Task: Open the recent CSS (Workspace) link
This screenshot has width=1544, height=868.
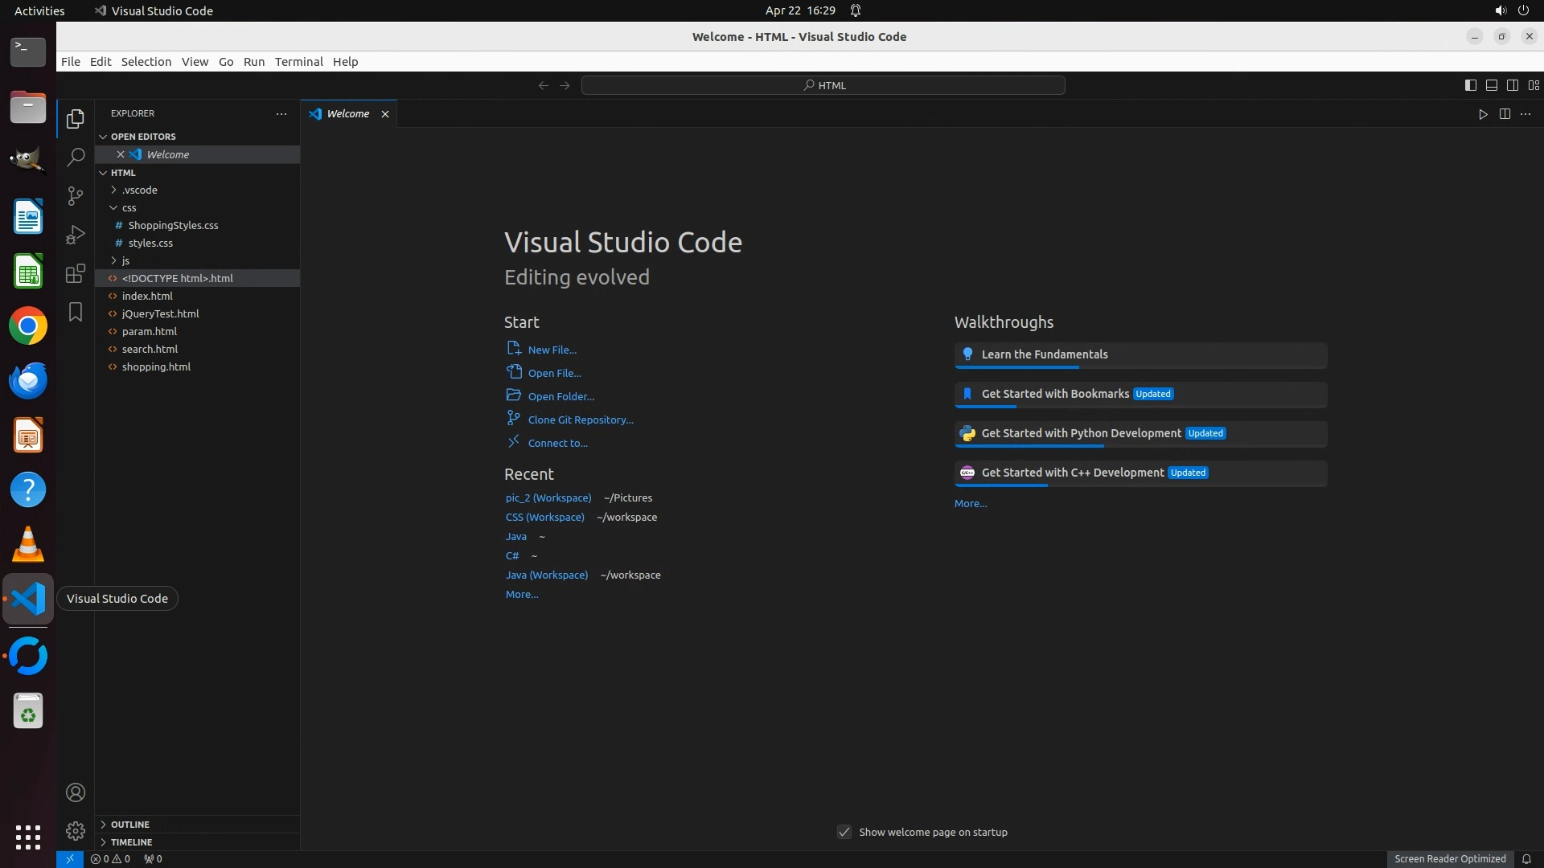Action: click(544, 517)
